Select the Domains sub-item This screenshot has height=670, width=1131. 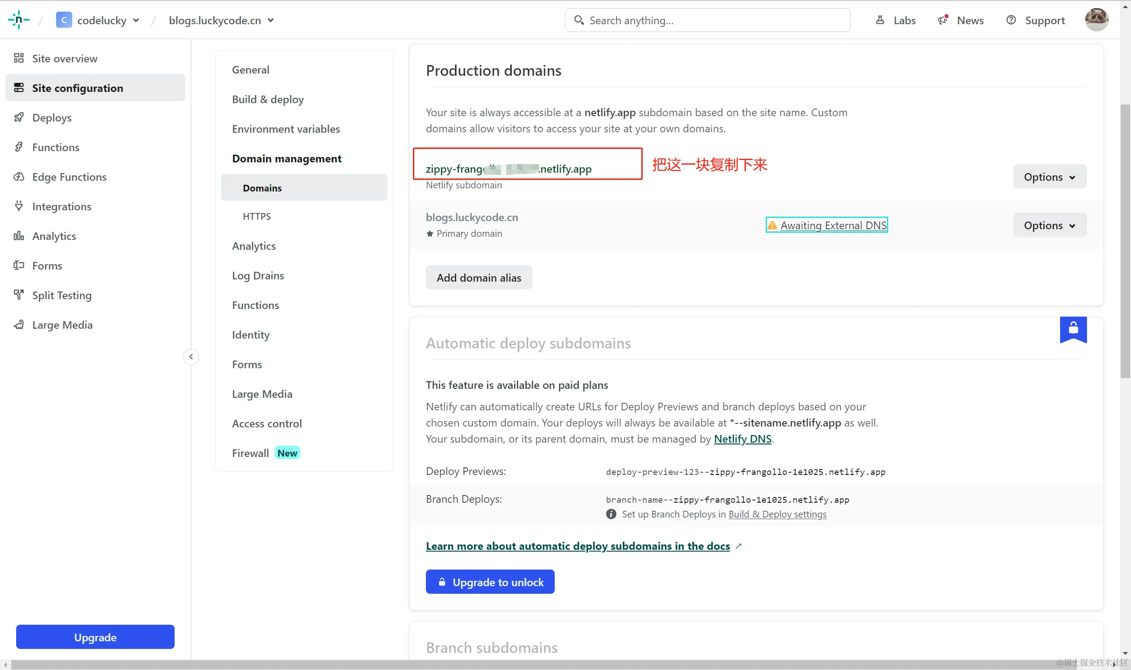point(304,187)
